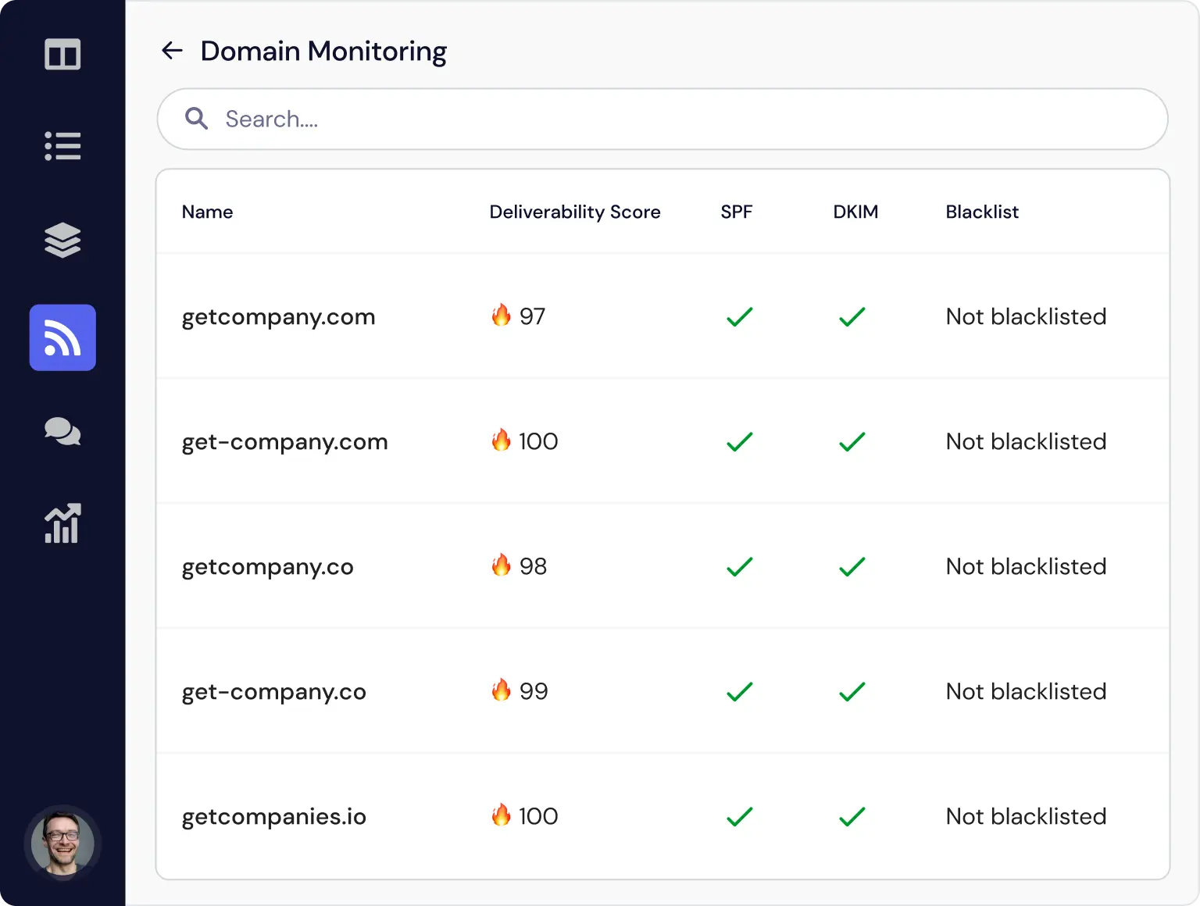Click the magnifying glass search icon

[x=196, y=119]
